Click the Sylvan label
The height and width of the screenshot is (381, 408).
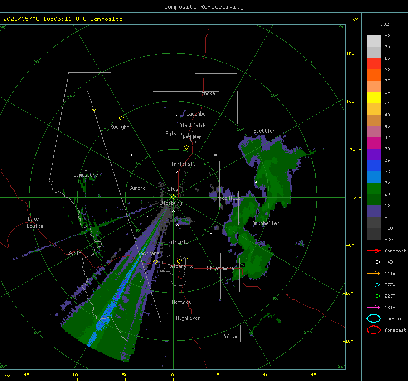174,134
